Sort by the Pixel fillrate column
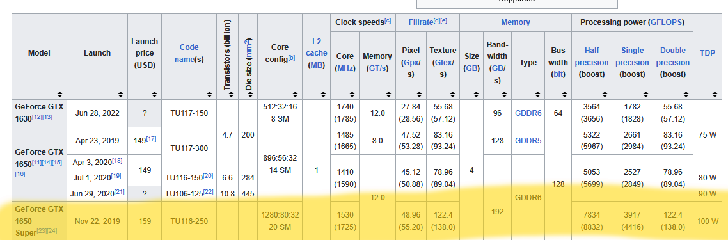The height and width of the screenshot is (240, 728). coord(419,94)
